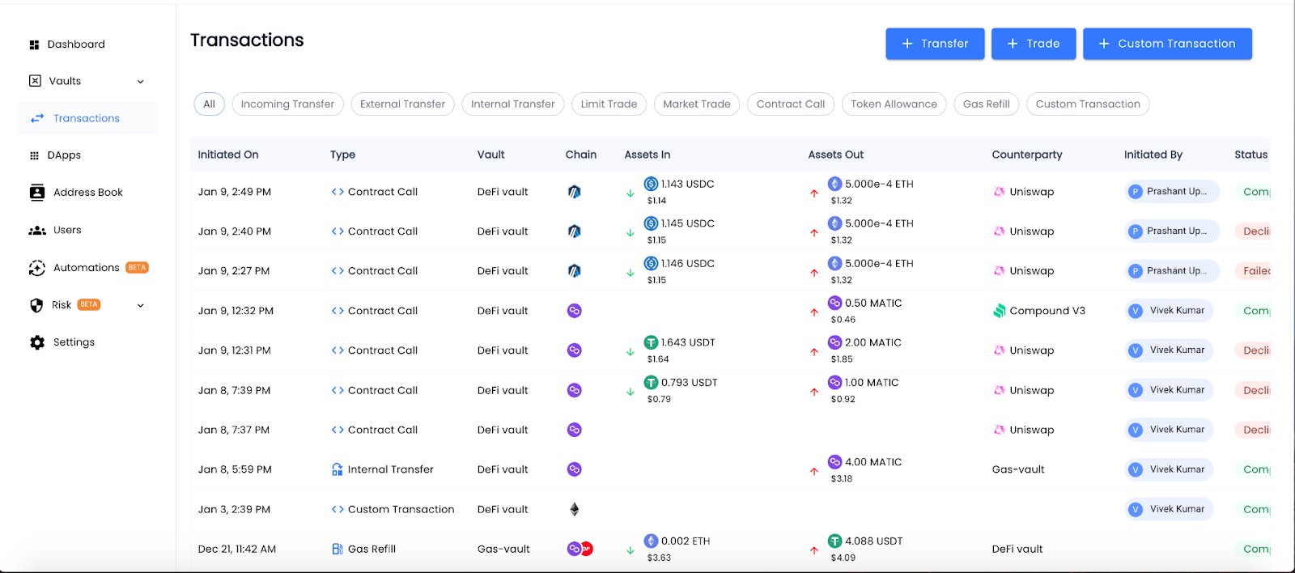Screen dimensions: 1295x573
Task: Select the Risk shield icon
Action: click(x=36, y=305)
